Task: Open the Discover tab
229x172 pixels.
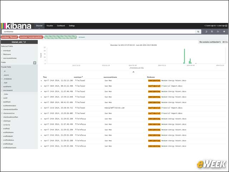Action: coord(39,26)
